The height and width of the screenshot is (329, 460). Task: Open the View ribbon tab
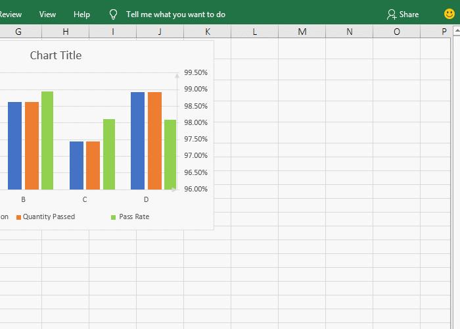47,14
